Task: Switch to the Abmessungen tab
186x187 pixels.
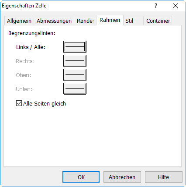Action: (54, 21)
